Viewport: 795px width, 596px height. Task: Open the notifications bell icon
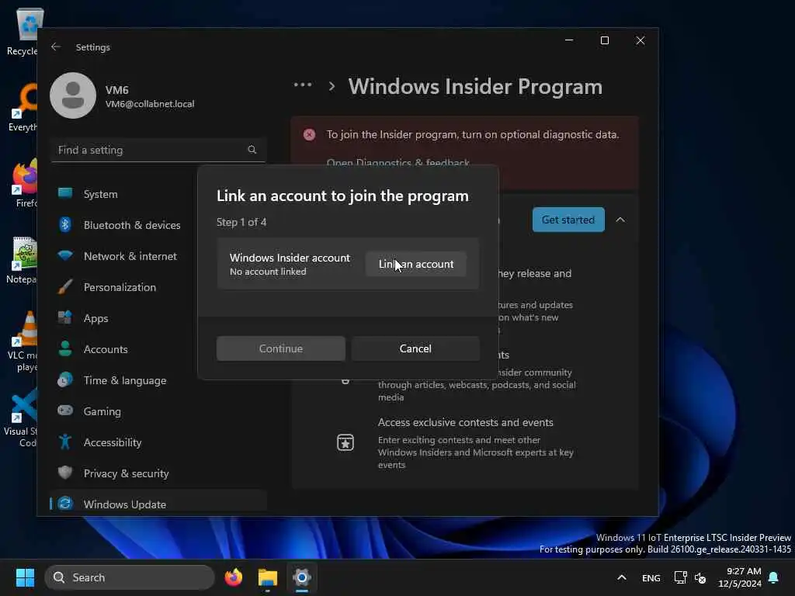[774, 577]
